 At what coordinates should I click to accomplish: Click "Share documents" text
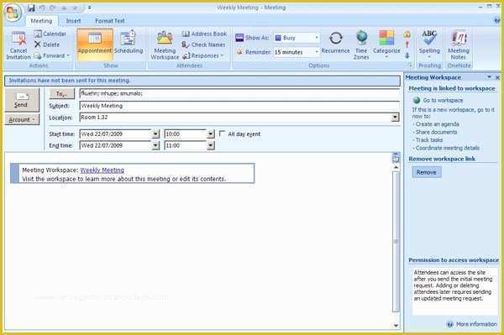click(436, 132)
